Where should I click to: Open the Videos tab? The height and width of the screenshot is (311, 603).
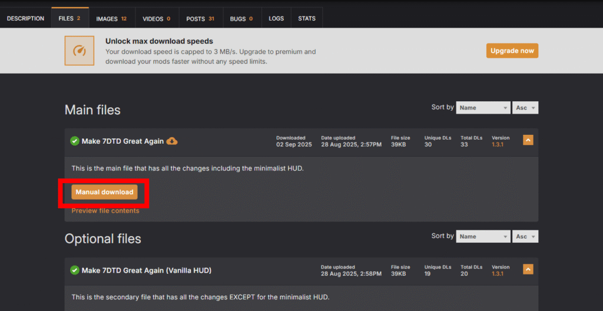tap(157, 18)
